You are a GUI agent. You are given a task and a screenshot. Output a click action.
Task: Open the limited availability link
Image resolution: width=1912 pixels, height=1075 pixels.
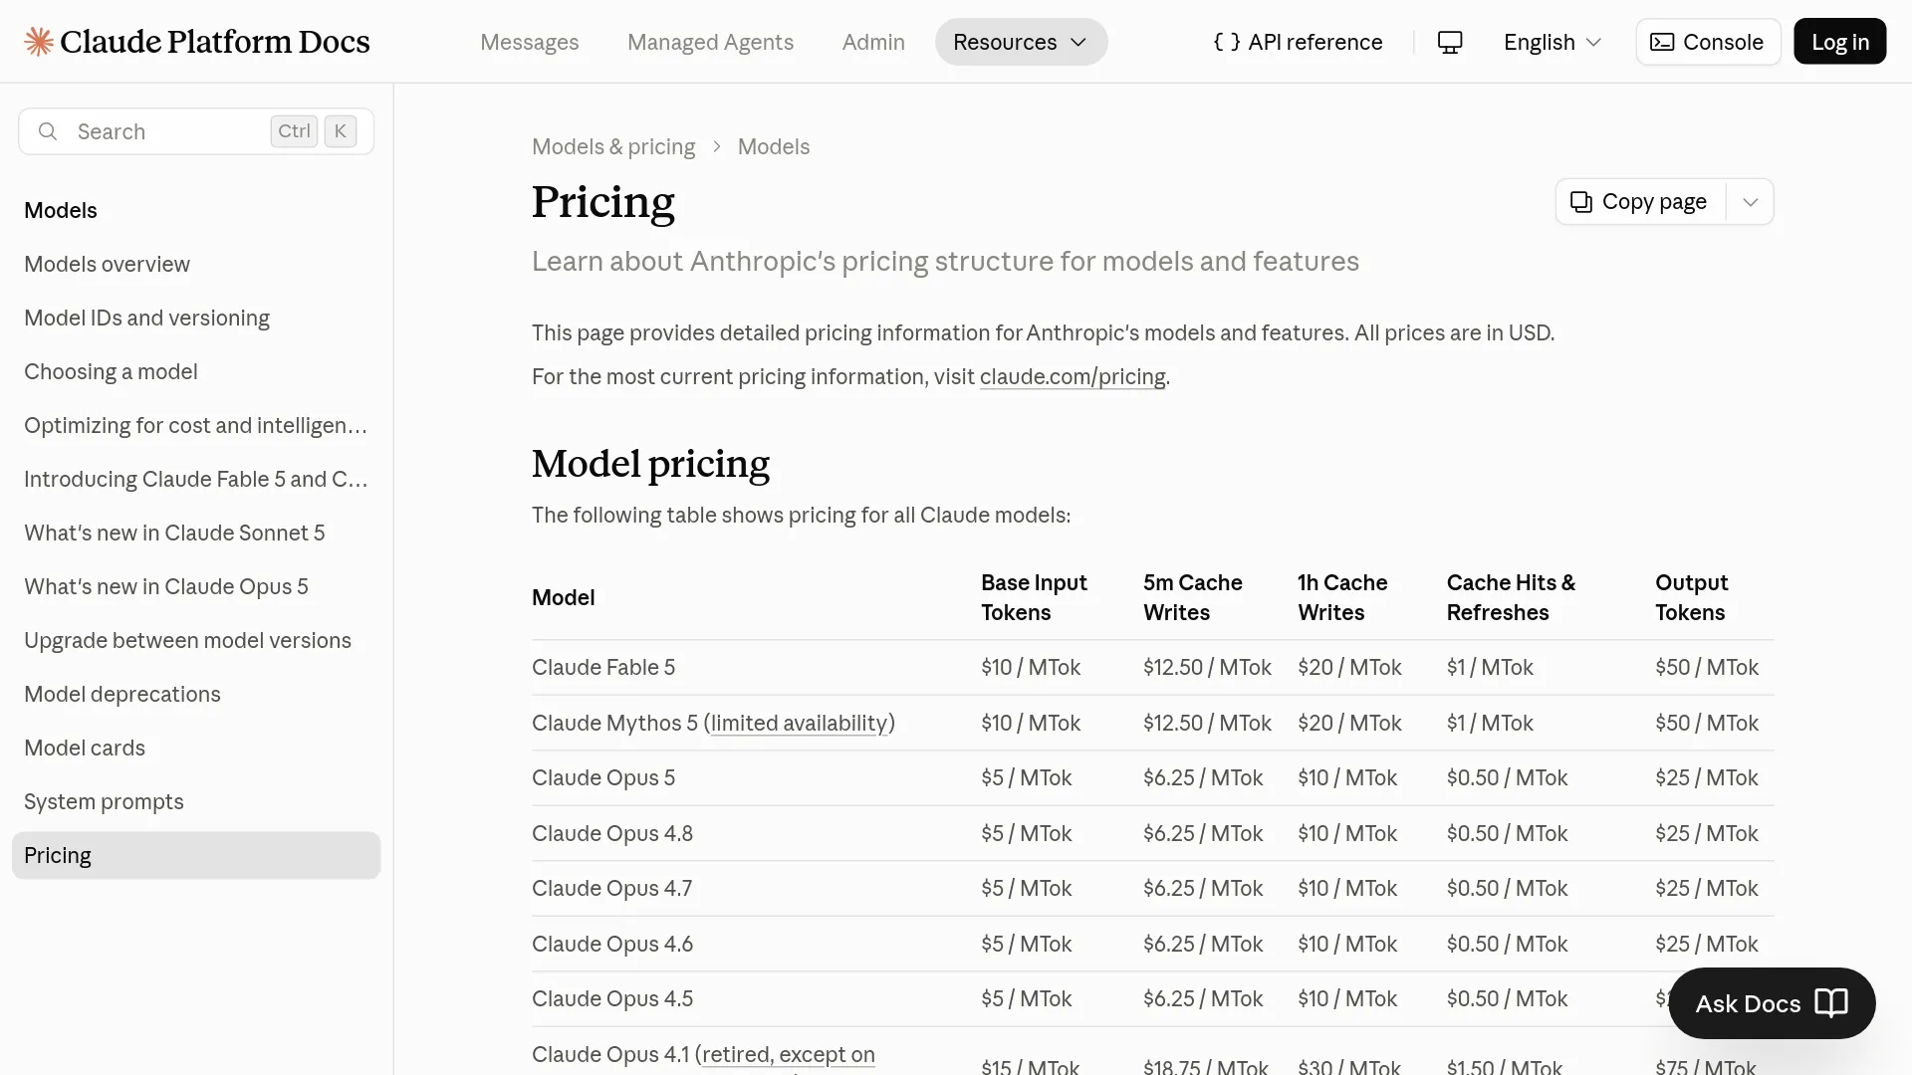[799, 723]
